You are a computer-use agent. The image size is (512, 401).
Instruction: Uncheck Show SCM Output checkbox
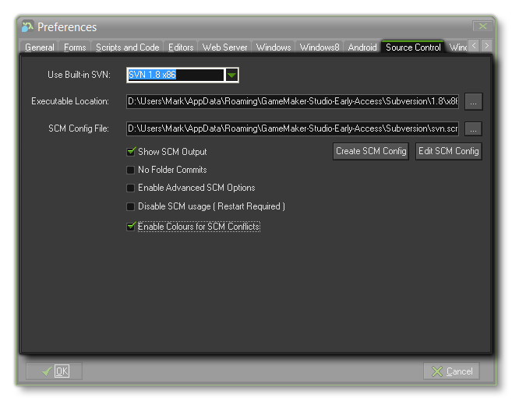131,152
